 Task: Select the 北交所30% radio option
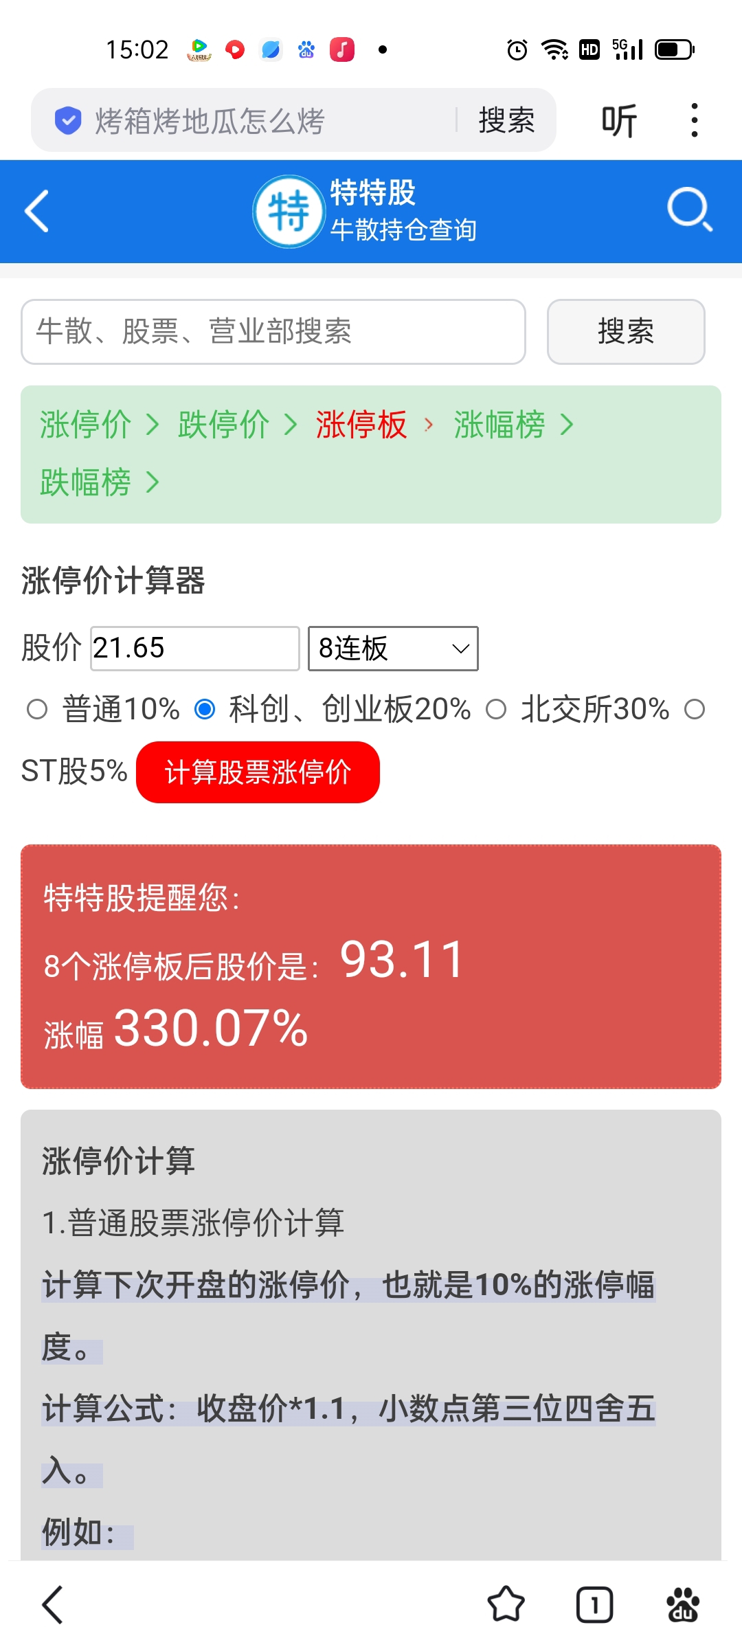point(496,709)
